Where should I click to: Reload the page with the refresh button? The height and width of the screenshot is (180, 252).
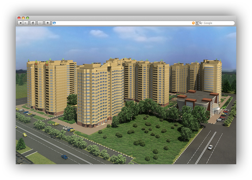pyautogui.click(x=33, y=23)
